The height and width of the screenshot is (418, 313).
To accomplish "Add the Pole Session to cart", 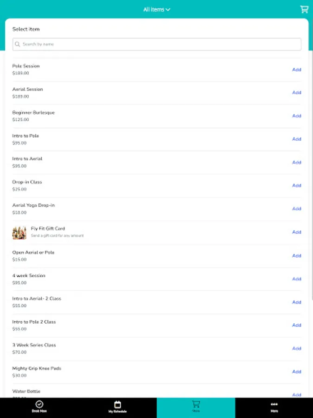I will click(296, 69).
